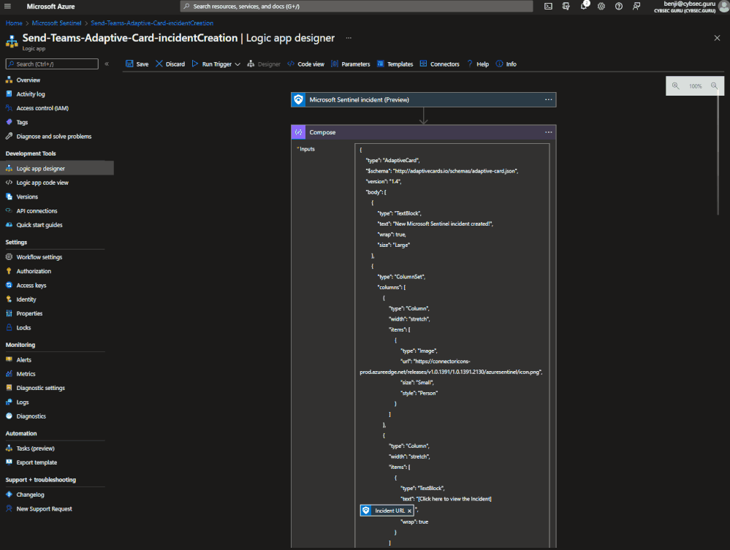Expand the Microsoft Sentinel incident trigger card
This screenshot has height=550, width=730.
(x=423, y=99)
